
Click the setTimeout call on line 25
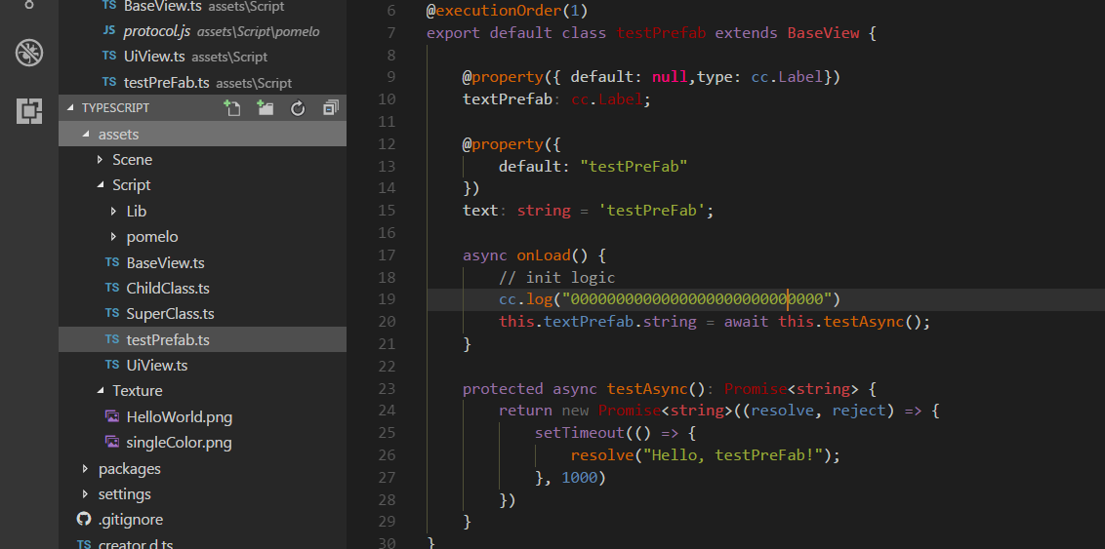click(579, 433)
